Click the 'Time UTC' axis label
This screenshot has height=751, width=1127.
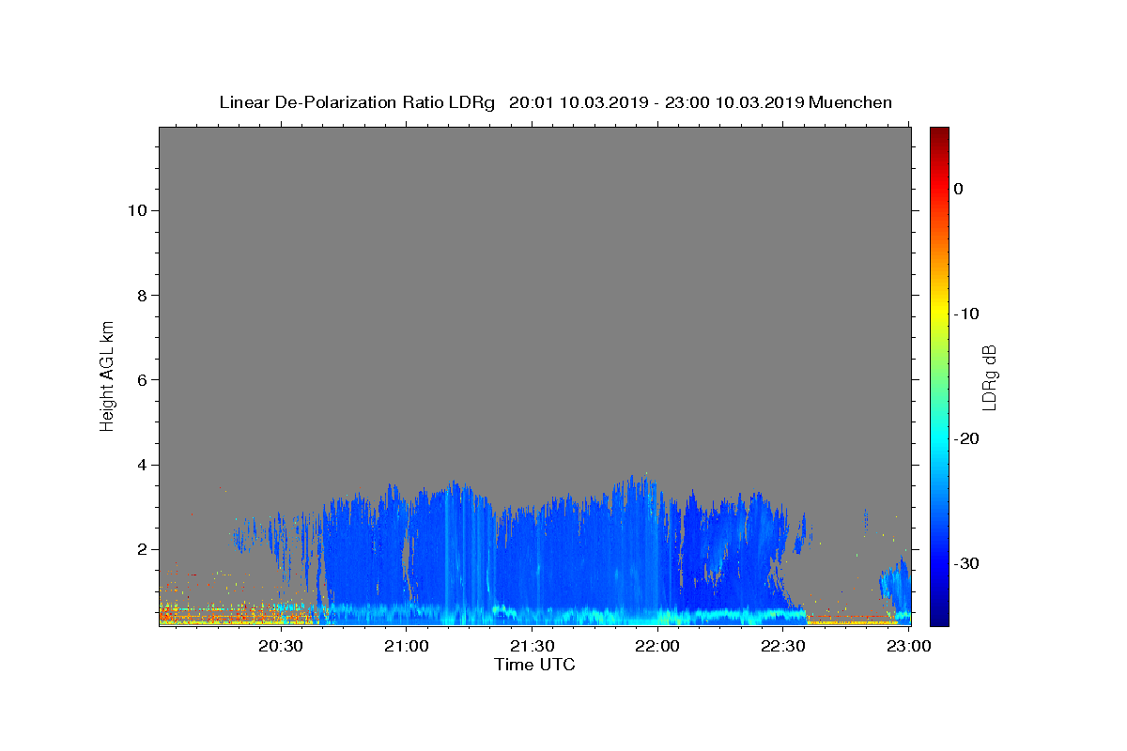point(534,665)
